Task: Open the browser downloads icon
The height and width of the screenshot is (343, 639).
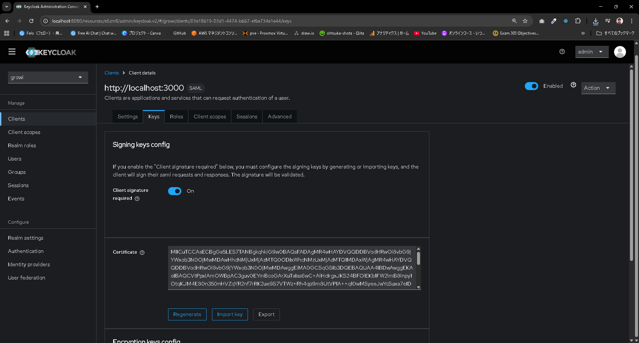Action: (x=596, y=21)
